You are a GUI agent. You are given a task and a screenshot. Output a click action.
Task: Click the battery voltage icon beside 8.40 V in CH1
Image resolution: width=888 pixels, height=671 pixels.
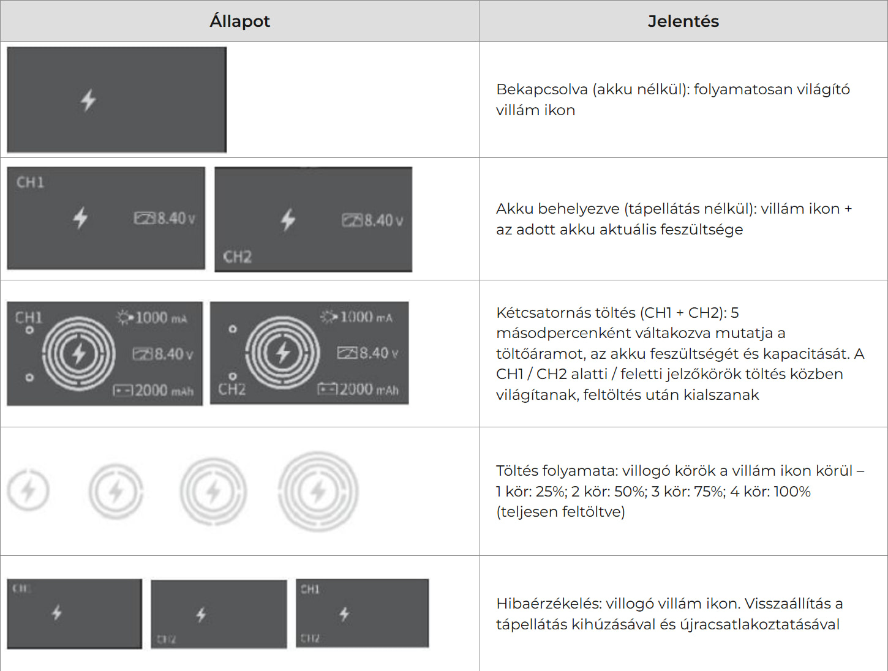[145, 218]
